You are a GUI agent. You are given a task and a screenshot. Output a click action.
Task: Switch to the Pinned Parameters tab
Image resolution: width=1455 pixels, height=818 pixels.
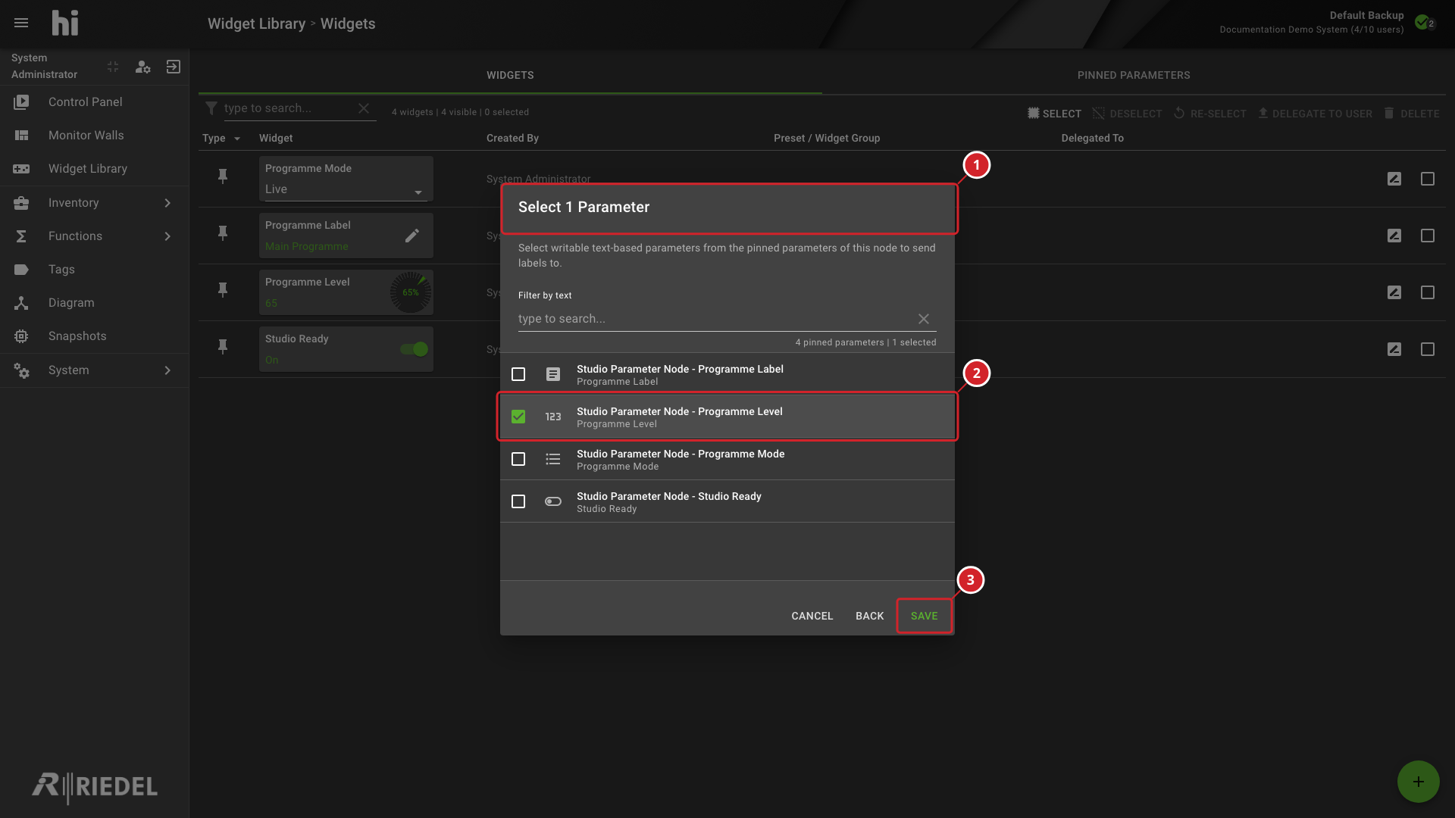1134,75
